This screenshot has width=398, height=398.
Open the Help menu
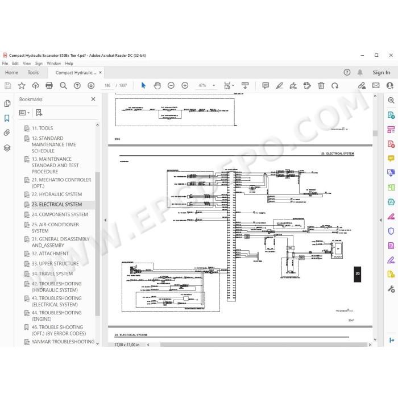click(x=69, y=64)
